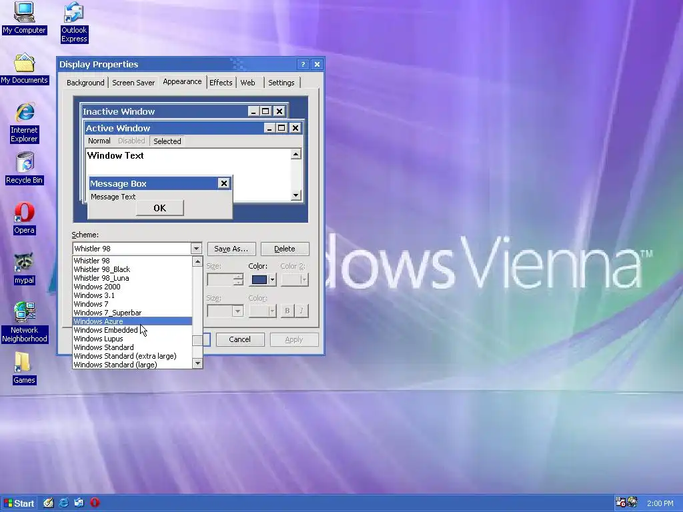683x512 pixels.
Task: Click the Show Desktop quick launch icon
Action: 48,503
